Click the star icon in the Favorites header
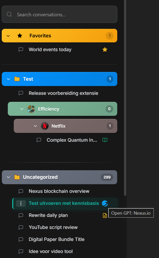 tap(20, 36)
